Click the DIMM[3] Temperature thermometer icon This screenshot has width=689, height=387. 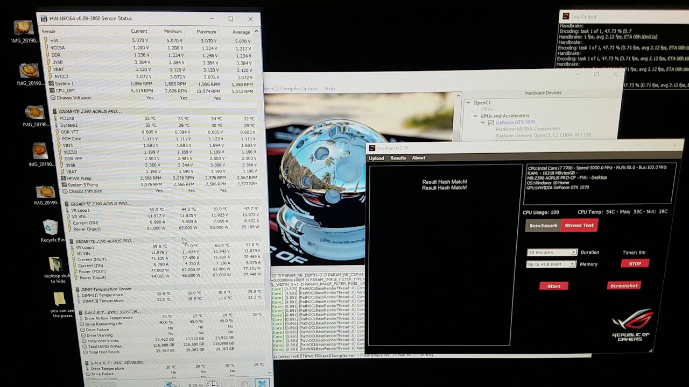coord(78,301)
